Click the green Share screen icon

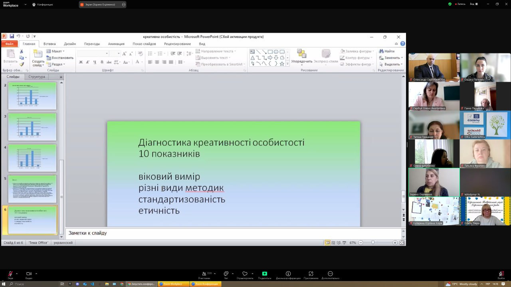click(264, 274)
